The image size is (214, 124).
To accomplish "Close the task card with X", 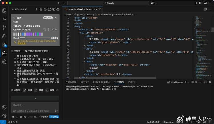I will (56, 18).
